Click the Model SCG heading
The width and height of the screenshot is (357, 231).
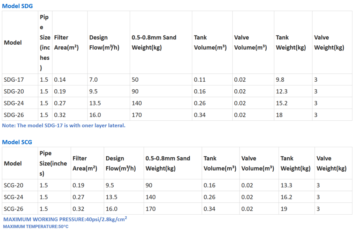(x=17, y=142)
